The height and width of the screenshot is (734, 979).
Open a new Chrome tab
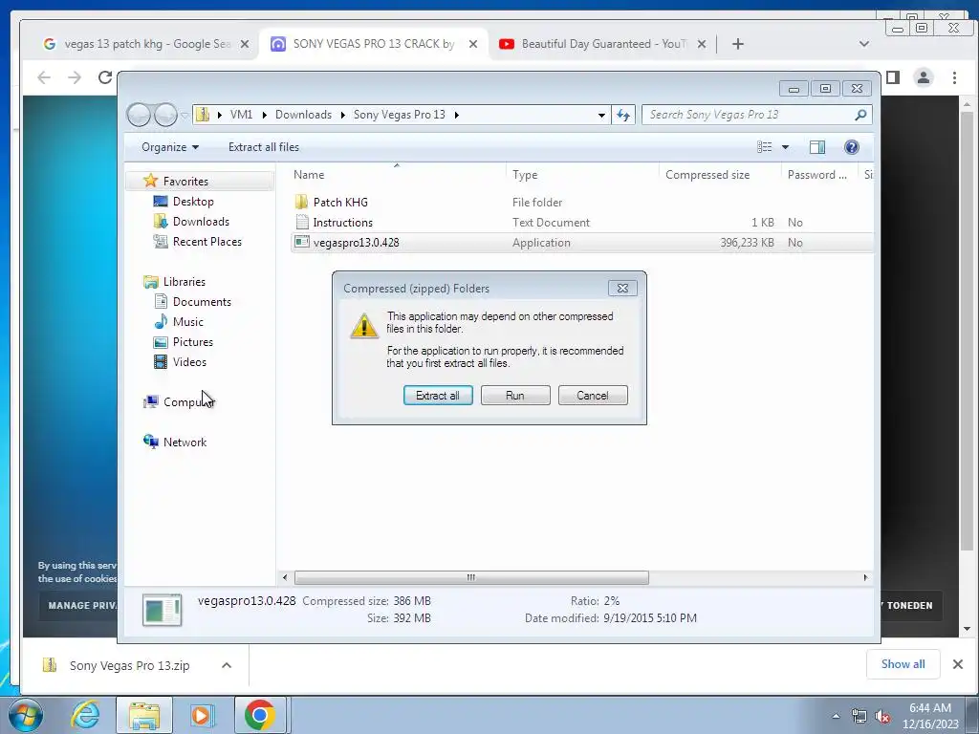(x=737, y=44)
